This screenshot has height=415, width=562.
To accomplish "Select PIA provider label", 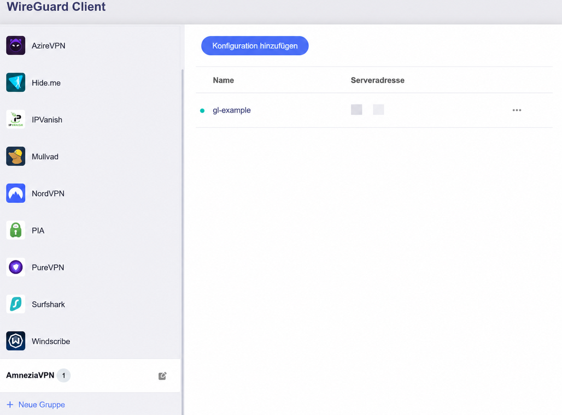I will [38, 230].
